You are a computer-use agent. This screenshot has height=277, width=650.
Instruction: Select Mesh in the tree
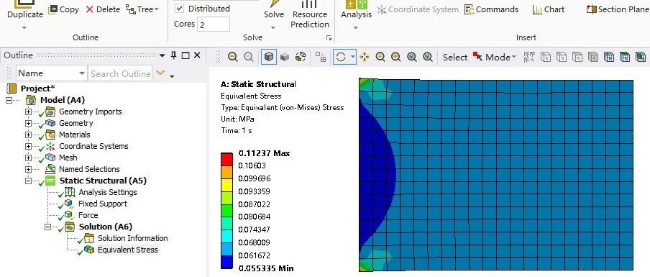tap(68, 158)
